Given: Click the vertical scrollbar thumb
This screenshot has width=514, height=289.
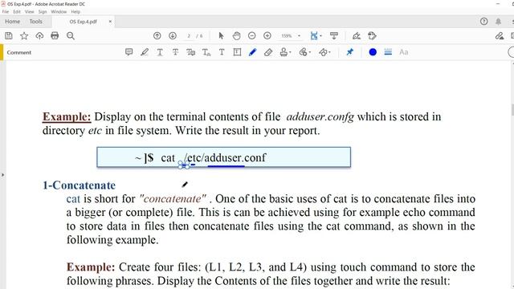Looking at the screenshot, I should click(512, 109).
